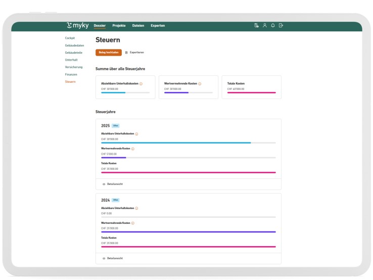This screenshot has width=373, height=280.
Task: Show Detailansicht for tax year 2025
Action: [x=112, y=184]
